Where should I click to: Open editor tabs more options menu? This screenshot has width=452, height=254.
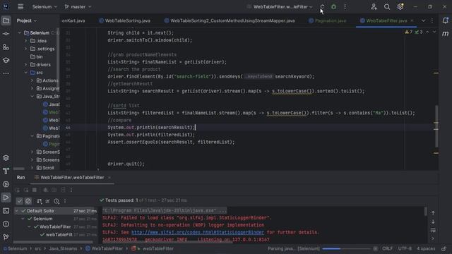pyautogui.click(x=432, y=20)
